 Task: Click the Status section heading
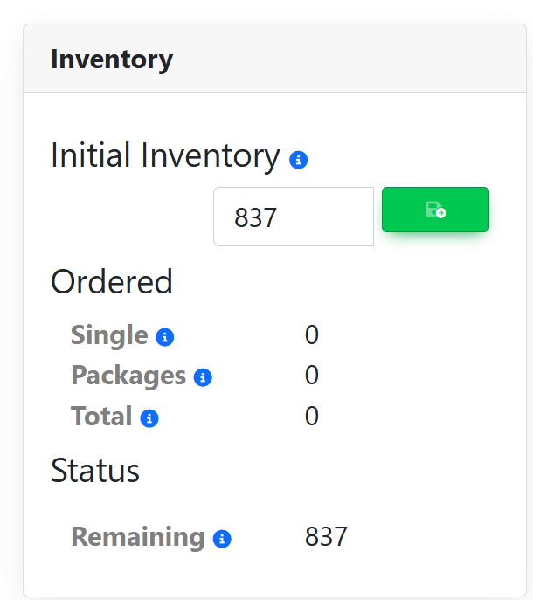(95, 471)
